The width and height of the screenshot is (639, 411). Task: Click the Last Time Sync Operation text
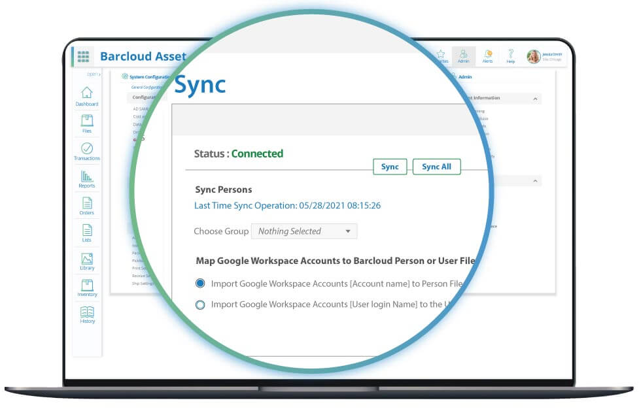[287, 206]
